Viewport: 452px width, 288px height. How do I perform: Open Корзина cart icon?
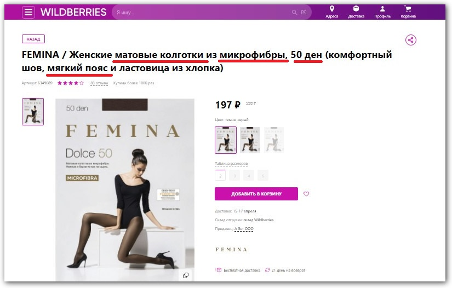[408, 9]
